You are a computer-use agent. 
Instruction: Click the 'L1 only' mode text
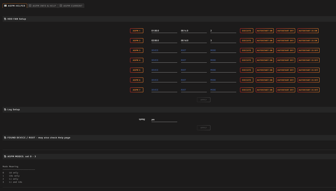13,179
